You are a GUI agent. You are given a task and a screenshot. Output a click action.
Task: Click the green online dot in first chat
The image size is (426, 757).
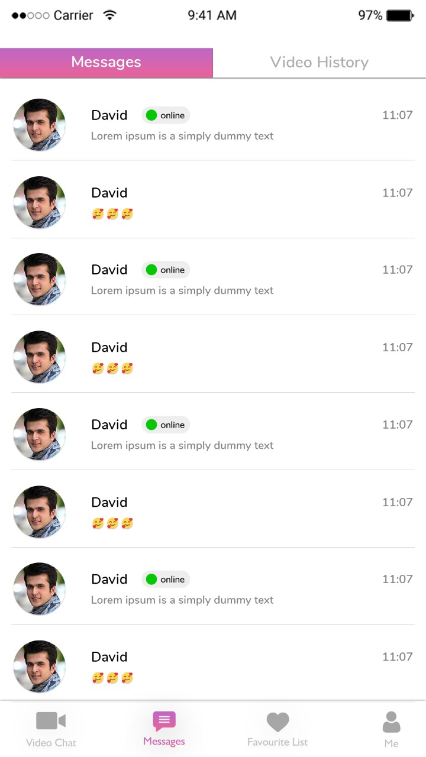pos(151,115)
